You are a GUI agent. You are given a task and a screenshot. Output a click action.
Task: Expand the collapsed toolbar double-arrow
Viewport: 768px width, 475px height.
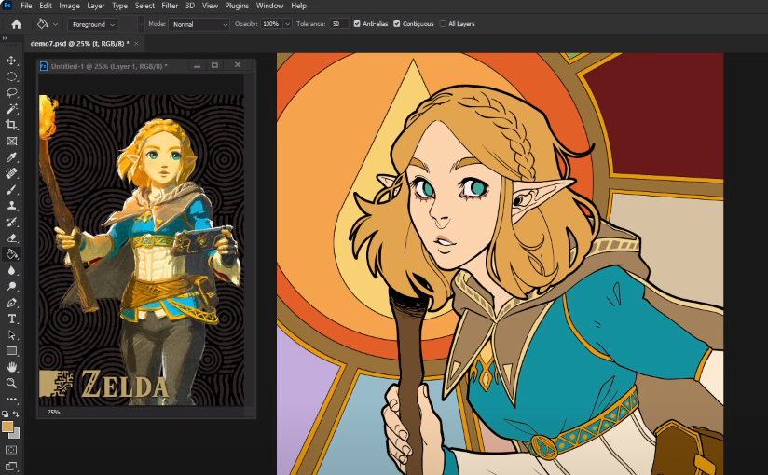tap(5, 38)
